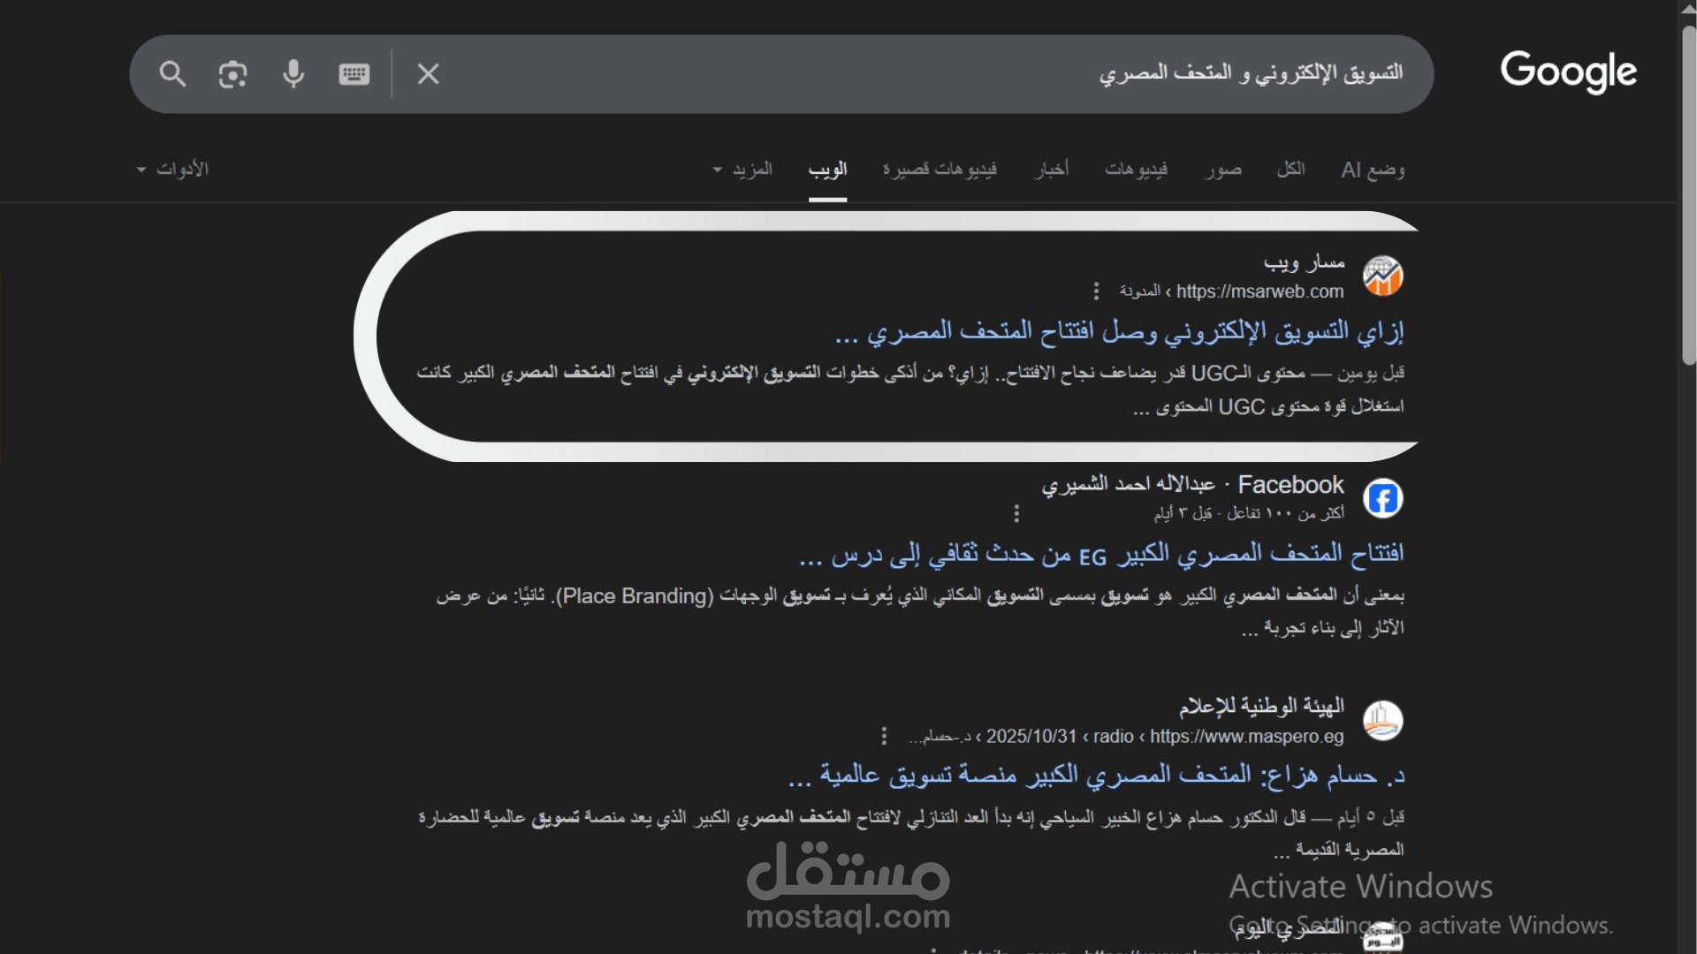The image size is (1697, 954).
Task: Open result افتتاح المتحف المصري الكبير EG
Action: (x=1101, y=554)
